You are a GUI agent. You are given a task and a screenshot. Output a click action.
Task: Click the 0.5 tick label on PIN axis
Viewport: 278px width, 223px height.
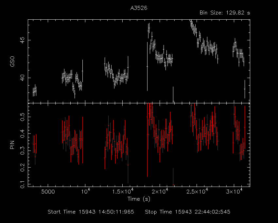coord(23,117)
